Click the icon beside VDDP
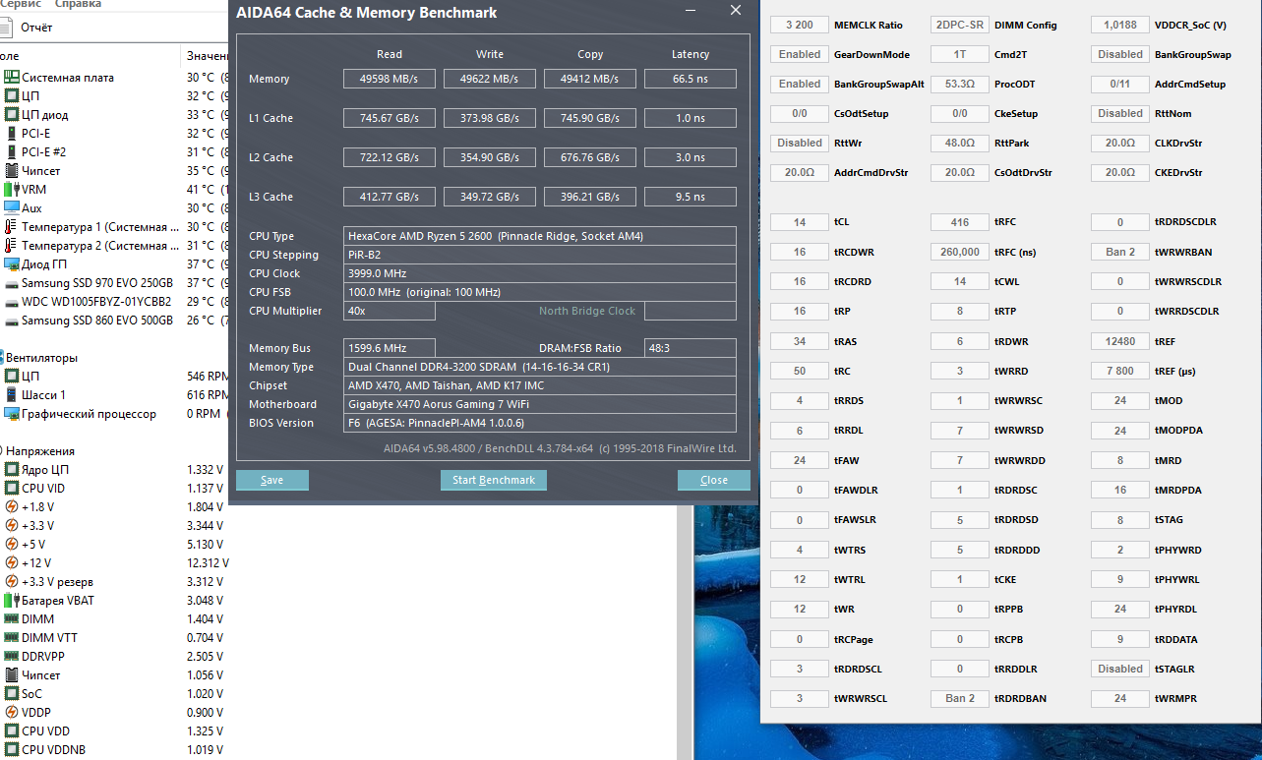The image size is (1262, 760). pyautogui.click(x=12, y=713)
